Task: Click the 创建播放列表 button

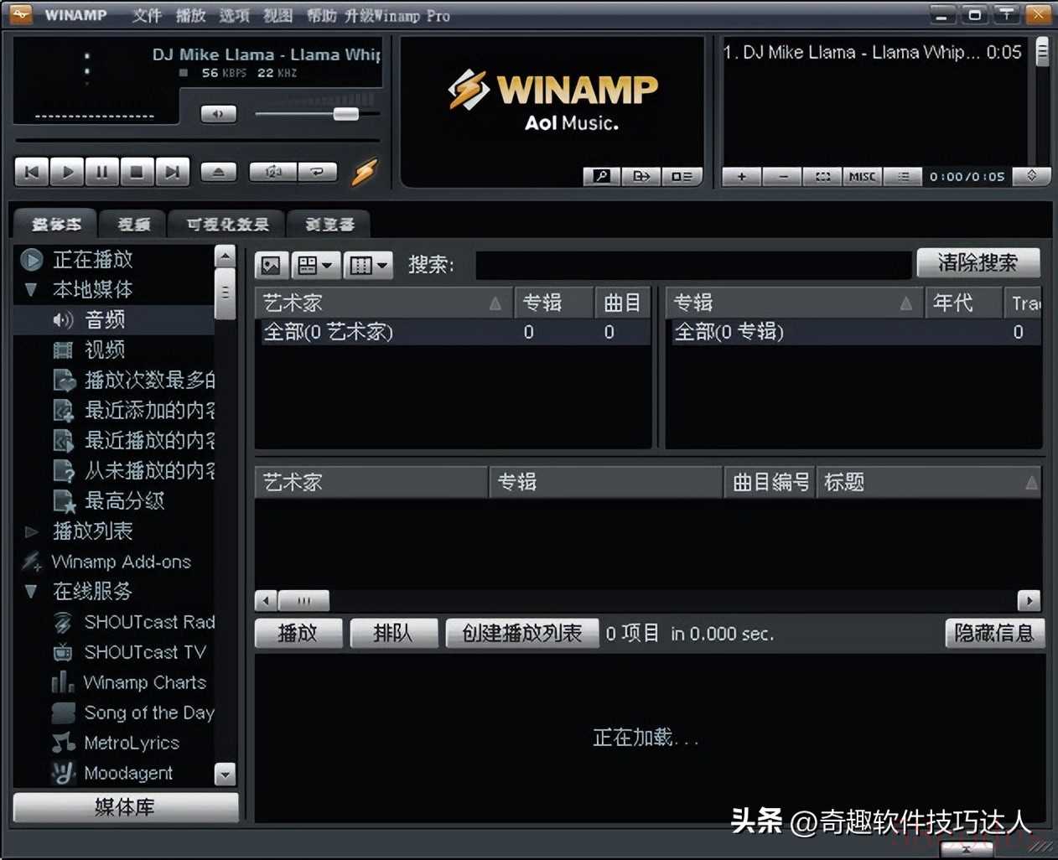Action: tap(522, 633)
